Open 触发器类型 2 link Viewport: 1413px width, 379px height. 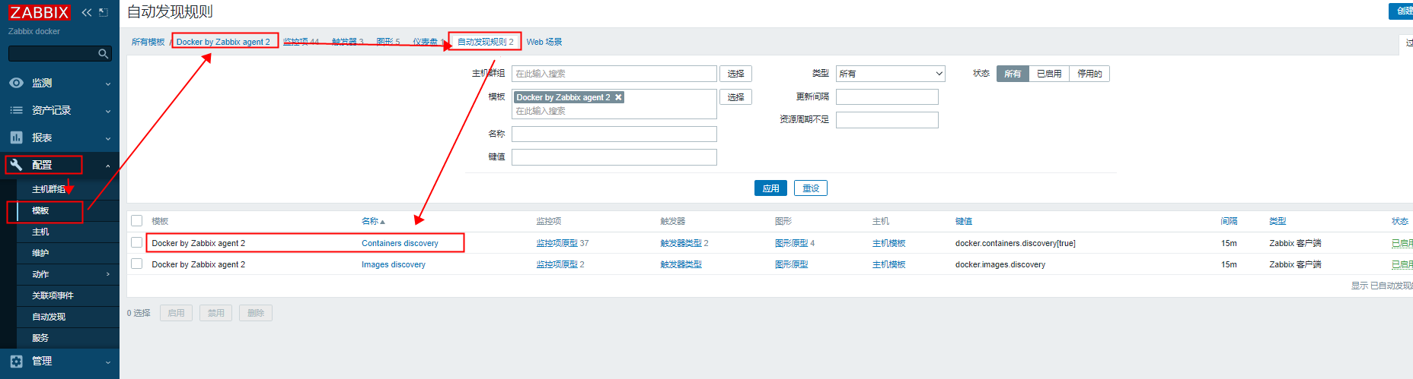pyautogui.click(x=684, y=243)
